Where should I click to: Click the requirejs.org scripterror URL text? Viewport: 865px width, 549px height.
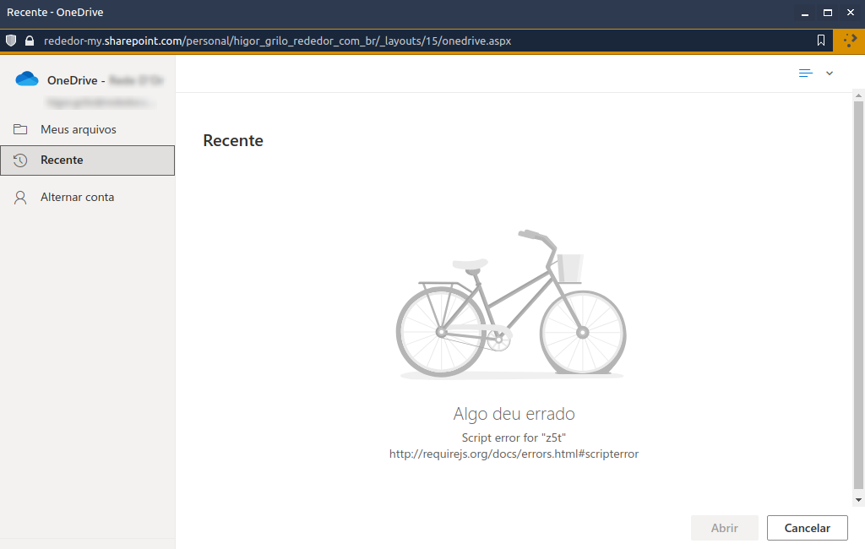[514, 454]
